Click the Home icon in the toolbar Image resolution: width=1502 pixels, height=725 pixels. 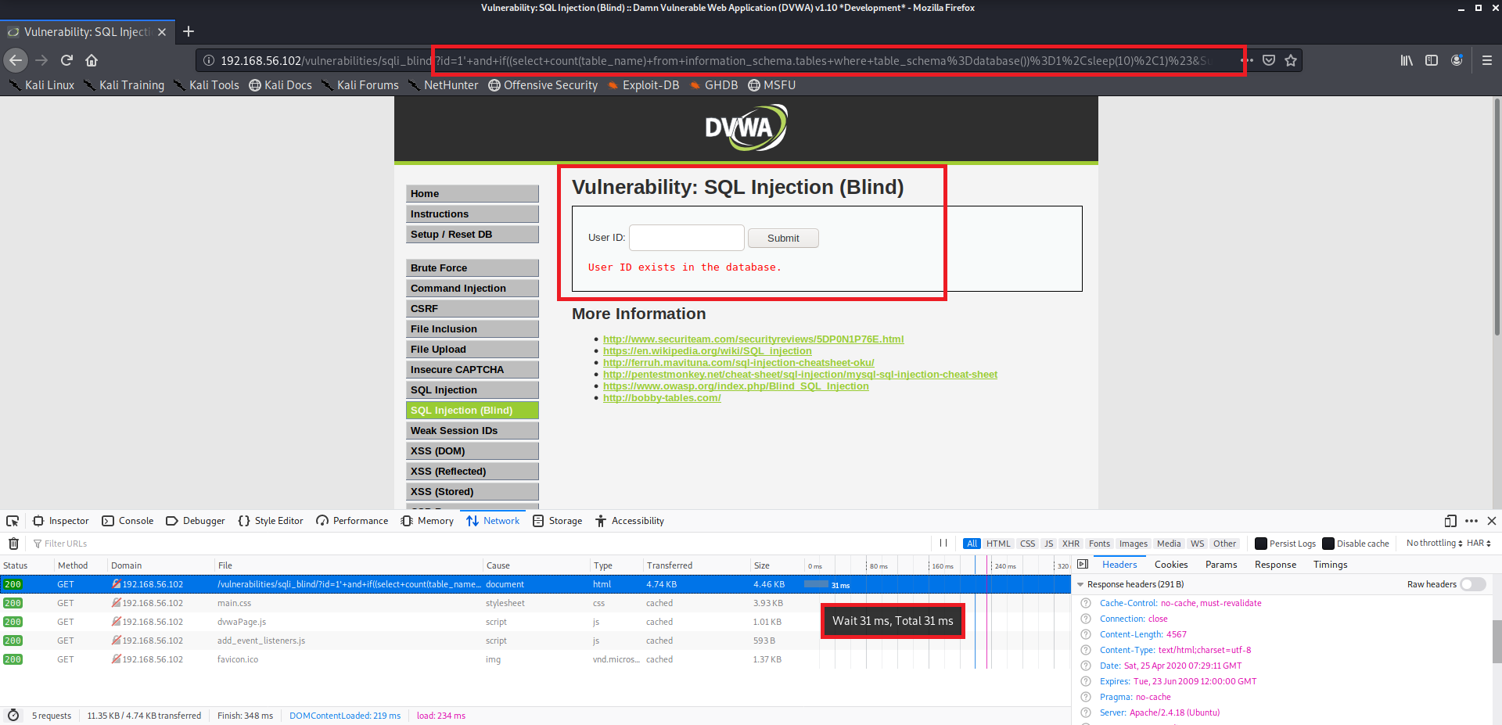[92, 60]
